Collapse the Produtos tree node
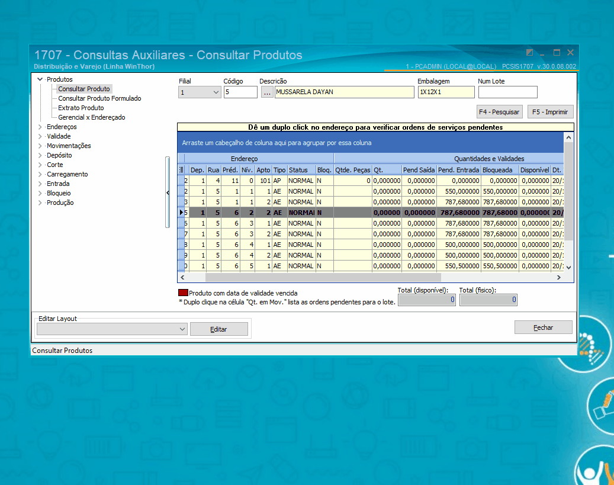 pyautogui.click(x=40, y=79)
